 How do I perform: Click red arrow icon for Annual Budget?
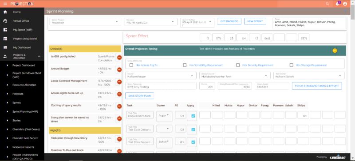click(x=119, y=70)
